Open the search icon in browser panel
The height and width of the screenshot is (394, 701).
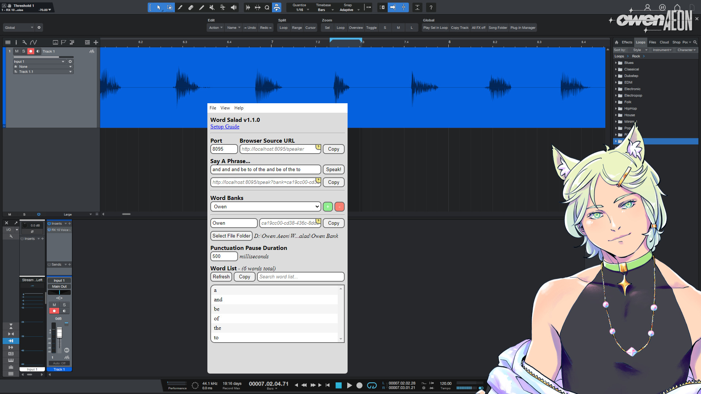(695, 42)
